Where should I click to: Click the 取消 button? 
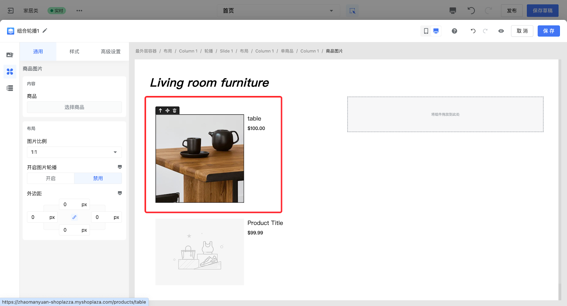click(x=522, y=31)
